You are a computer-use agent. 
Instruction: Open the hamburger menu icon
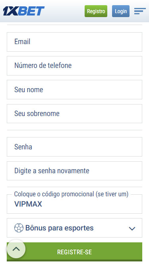click(x=140, y=11)
